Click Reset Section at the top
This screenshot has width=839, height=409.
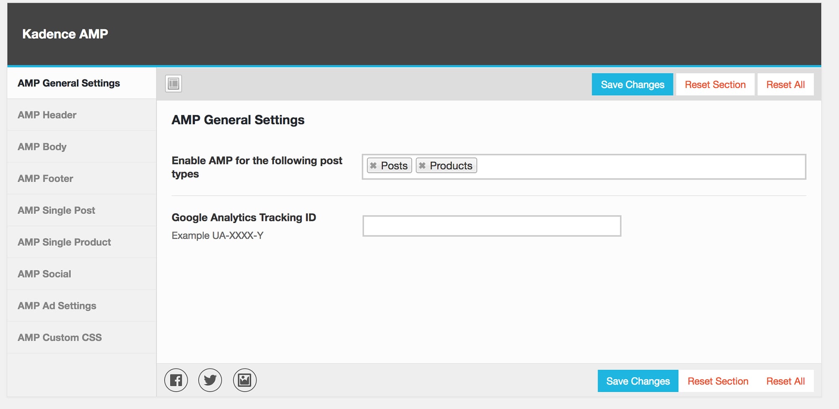tap(715, 84)
